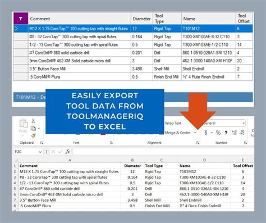Select Excel row 1 header
Image resolution: width=266 pixels, height=223 pixels.
coord(15,166)
